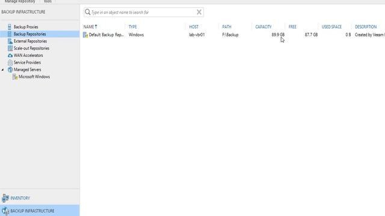Clear the search box with X

(x=199, y=12)
